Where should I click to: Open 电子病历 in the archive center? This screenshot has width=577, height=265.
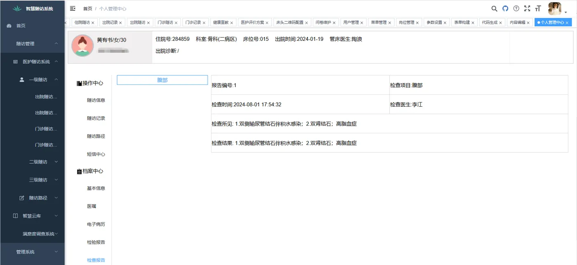point(96,224)
